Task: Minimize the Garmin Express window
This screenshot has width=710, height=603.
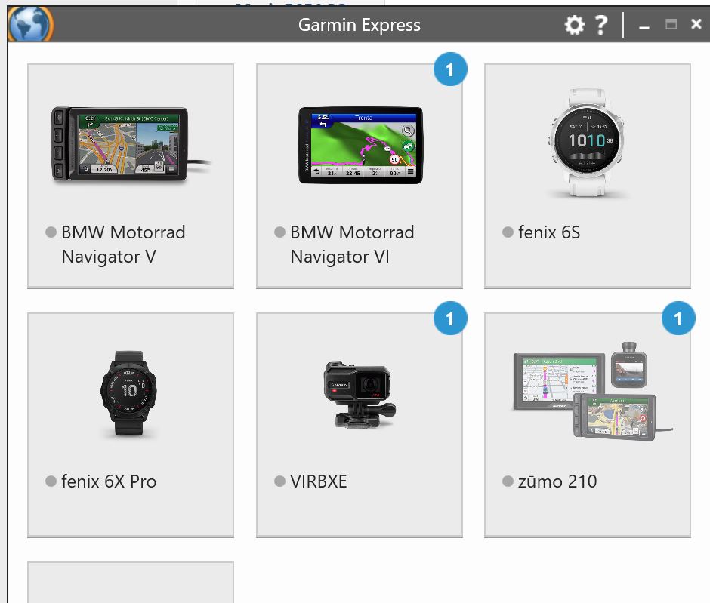Action: [x=644, y=26]
